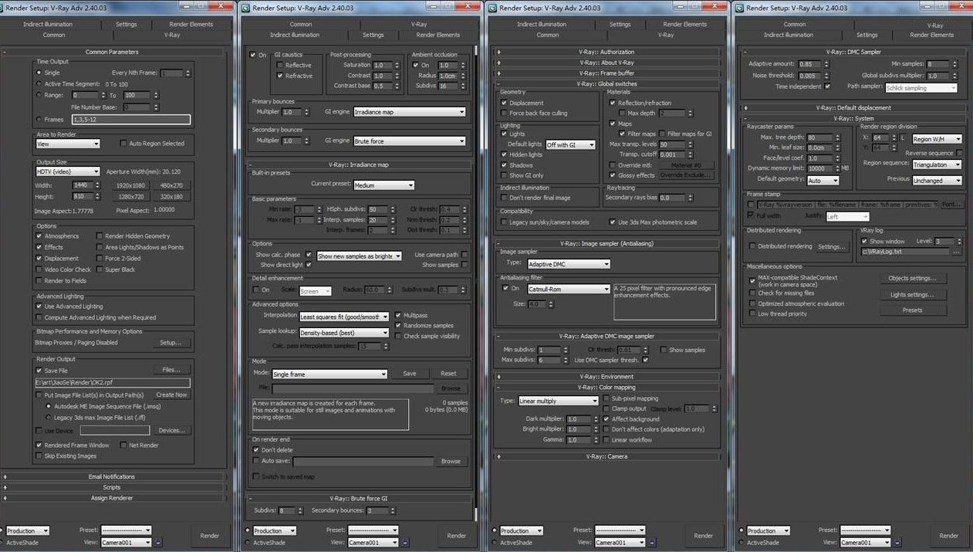Collapse Common Parameters rollout via minus icon
The width and height of the screenshot is (973, 552).
pyautogui.click(x=5, y=52)
